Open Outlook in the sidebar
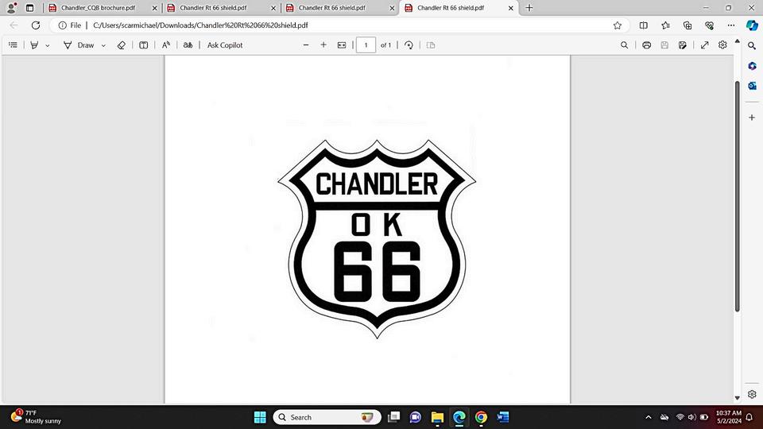Screen dimensions: 763x429 (752, 86)
